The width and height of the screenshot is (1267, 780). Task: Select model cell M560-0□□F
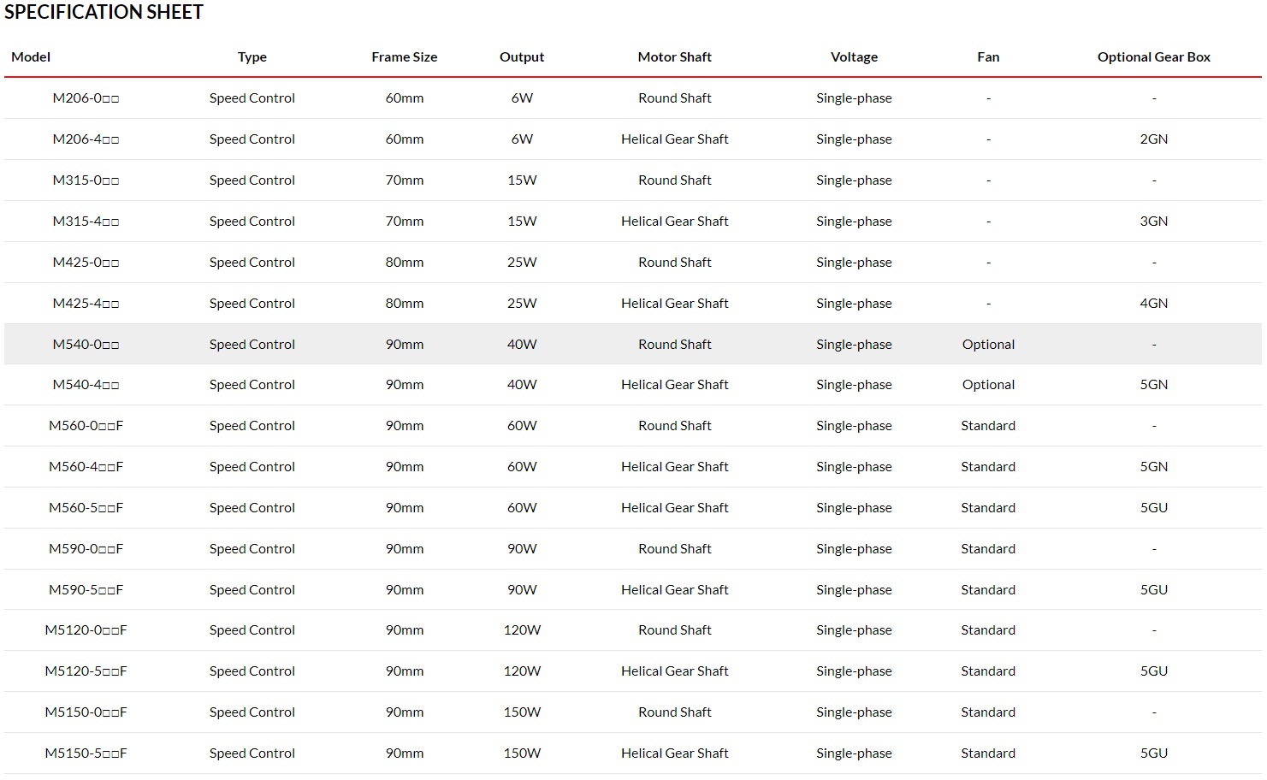coord(86,426)
